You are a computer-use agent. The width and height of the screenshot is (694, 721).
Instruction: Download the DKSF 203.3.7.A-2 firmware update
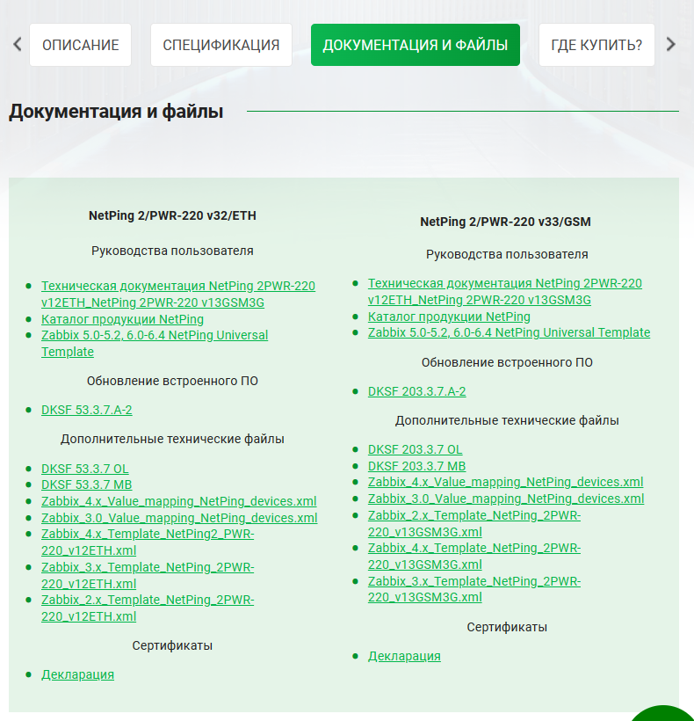click(x=416, y=391)
